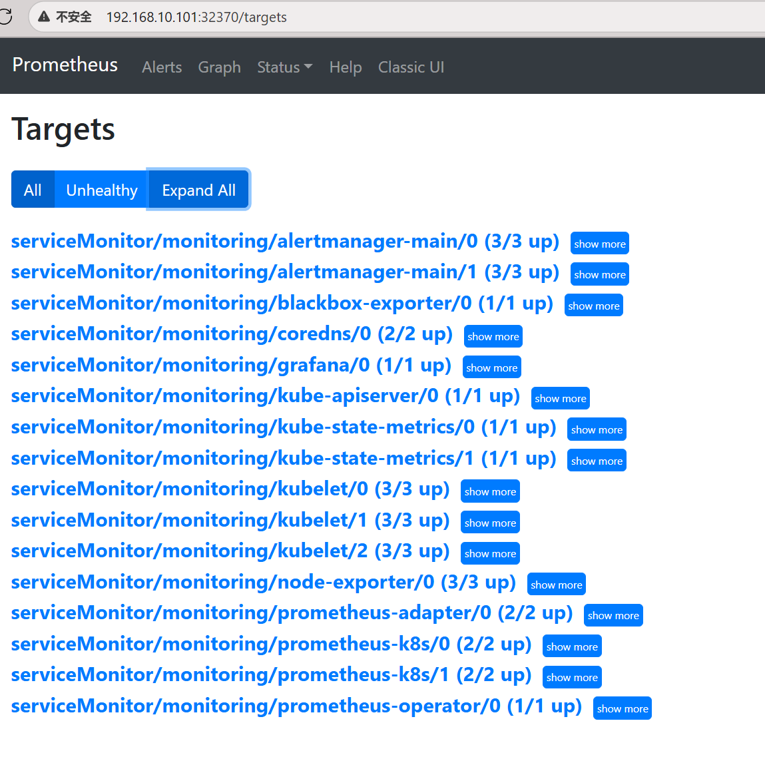Show more for prometheus-operator/0
Viewport: 765px width, 761px height.
623,708
